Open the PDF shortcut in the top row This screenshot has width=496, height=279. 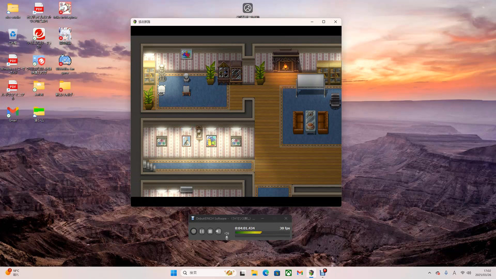pos(39,12)
